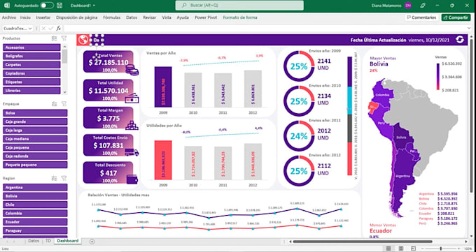
Task: Adjust the zoom slider in status bar
Action: click(441, 249)
